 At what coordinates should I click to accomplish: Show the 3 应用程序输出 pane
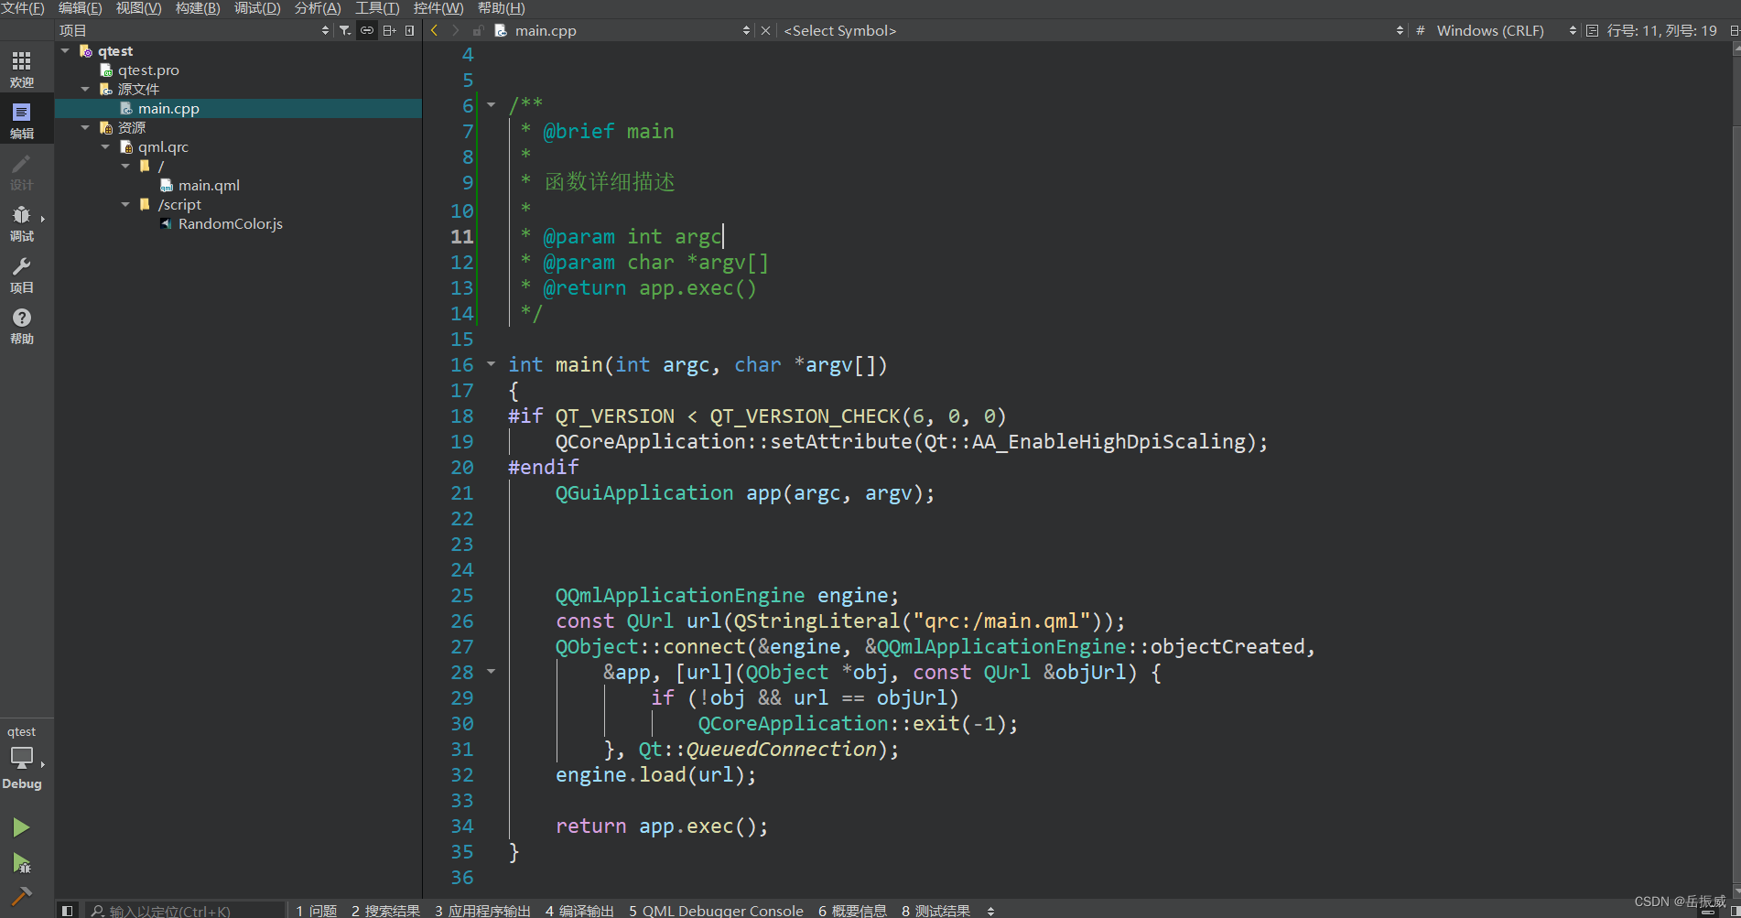(482, 911)
